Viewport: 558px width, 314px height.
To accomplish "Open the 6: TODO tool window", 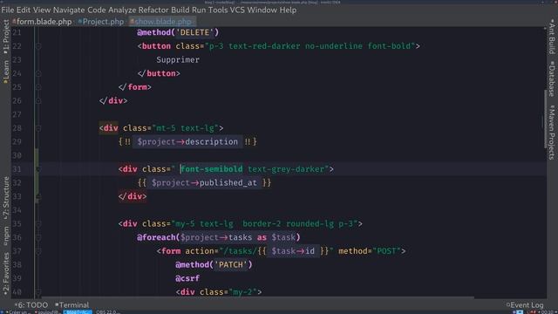I will click(31, 305).
